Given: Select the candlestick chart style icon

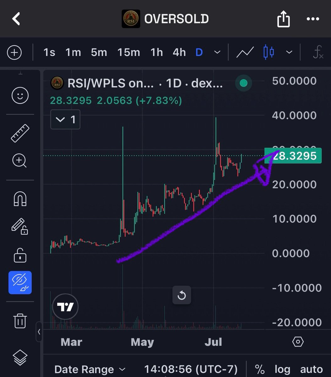Looking at the screenshot, I should point(269,52).
